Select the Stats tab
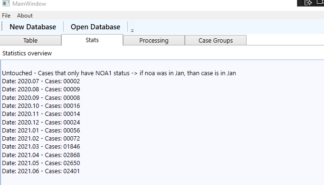Screen dimensions: 324x185 pyautogui.click(x=92, y=40)
